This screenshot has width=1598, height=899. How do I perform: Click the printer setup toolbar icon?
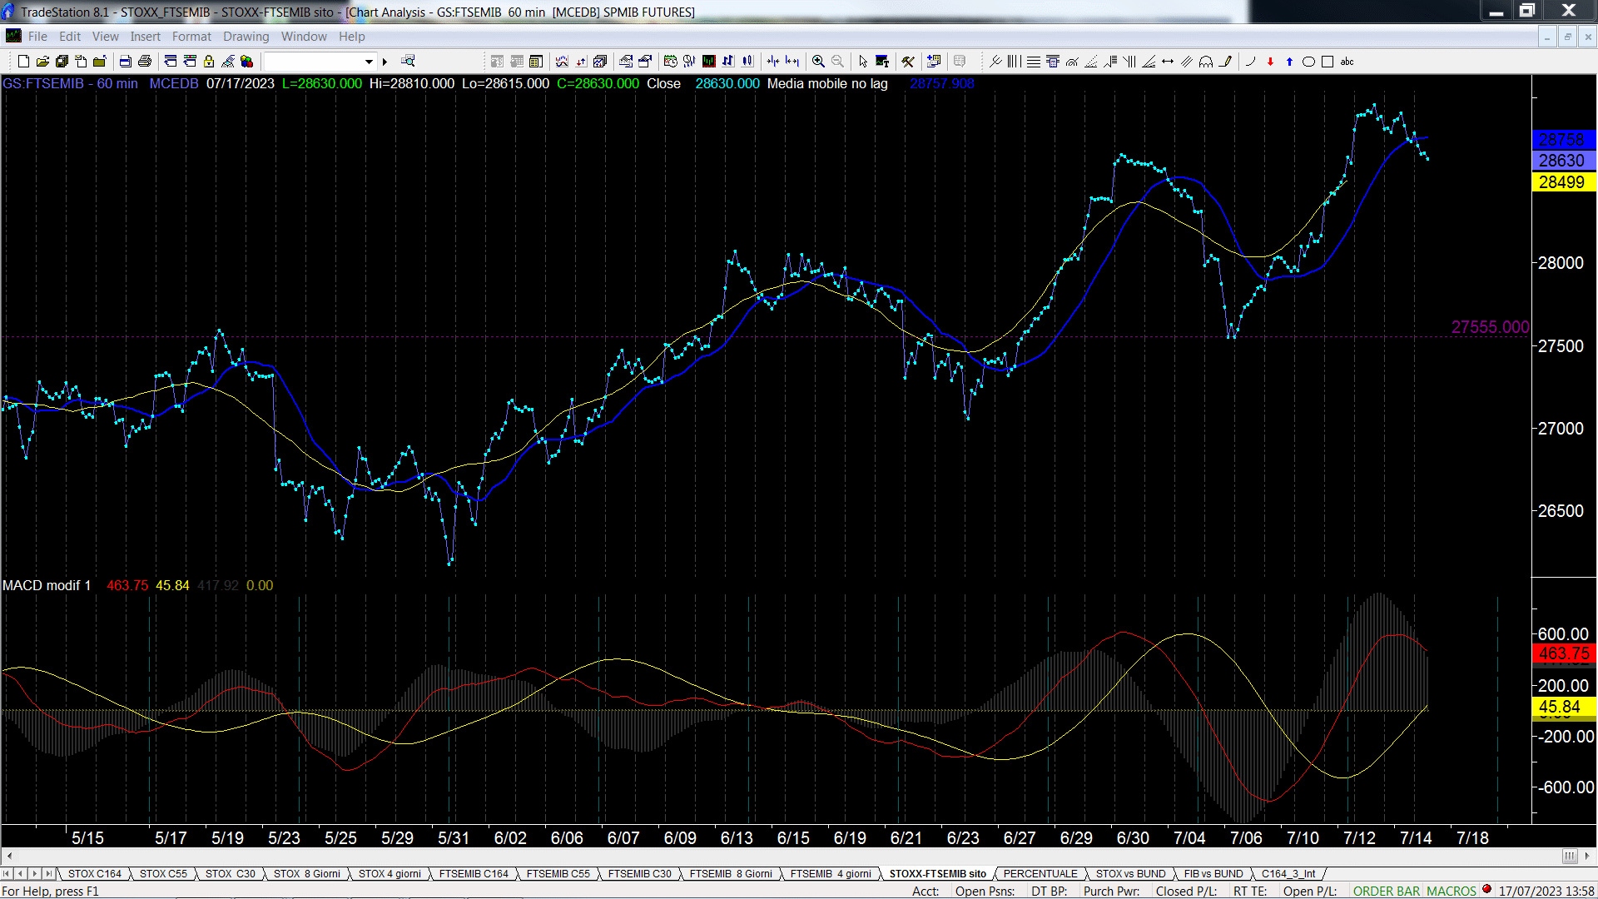click(126, 62)
